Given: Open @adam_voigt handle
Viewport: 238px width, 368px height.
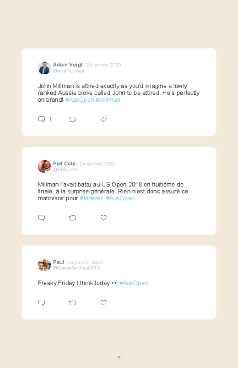Looking at the screenshot, I should [x=69, y=71].
